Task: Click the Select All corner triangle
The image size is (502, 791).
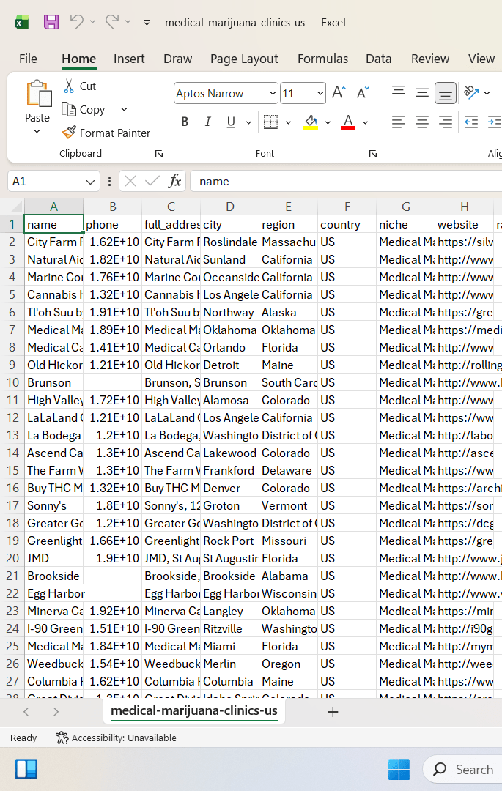Action: (x=17, y=207)
